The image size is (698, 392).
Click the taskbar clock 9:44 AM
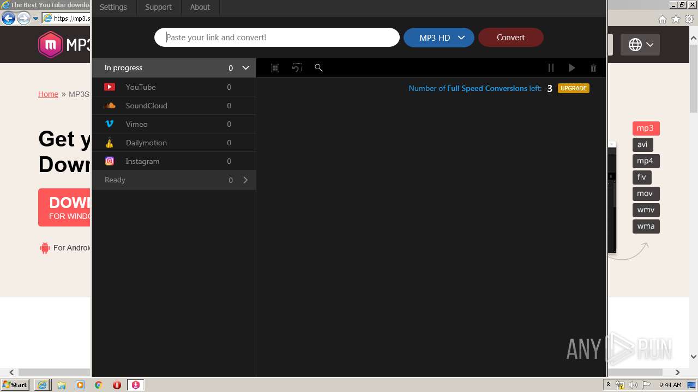[670, 385]
